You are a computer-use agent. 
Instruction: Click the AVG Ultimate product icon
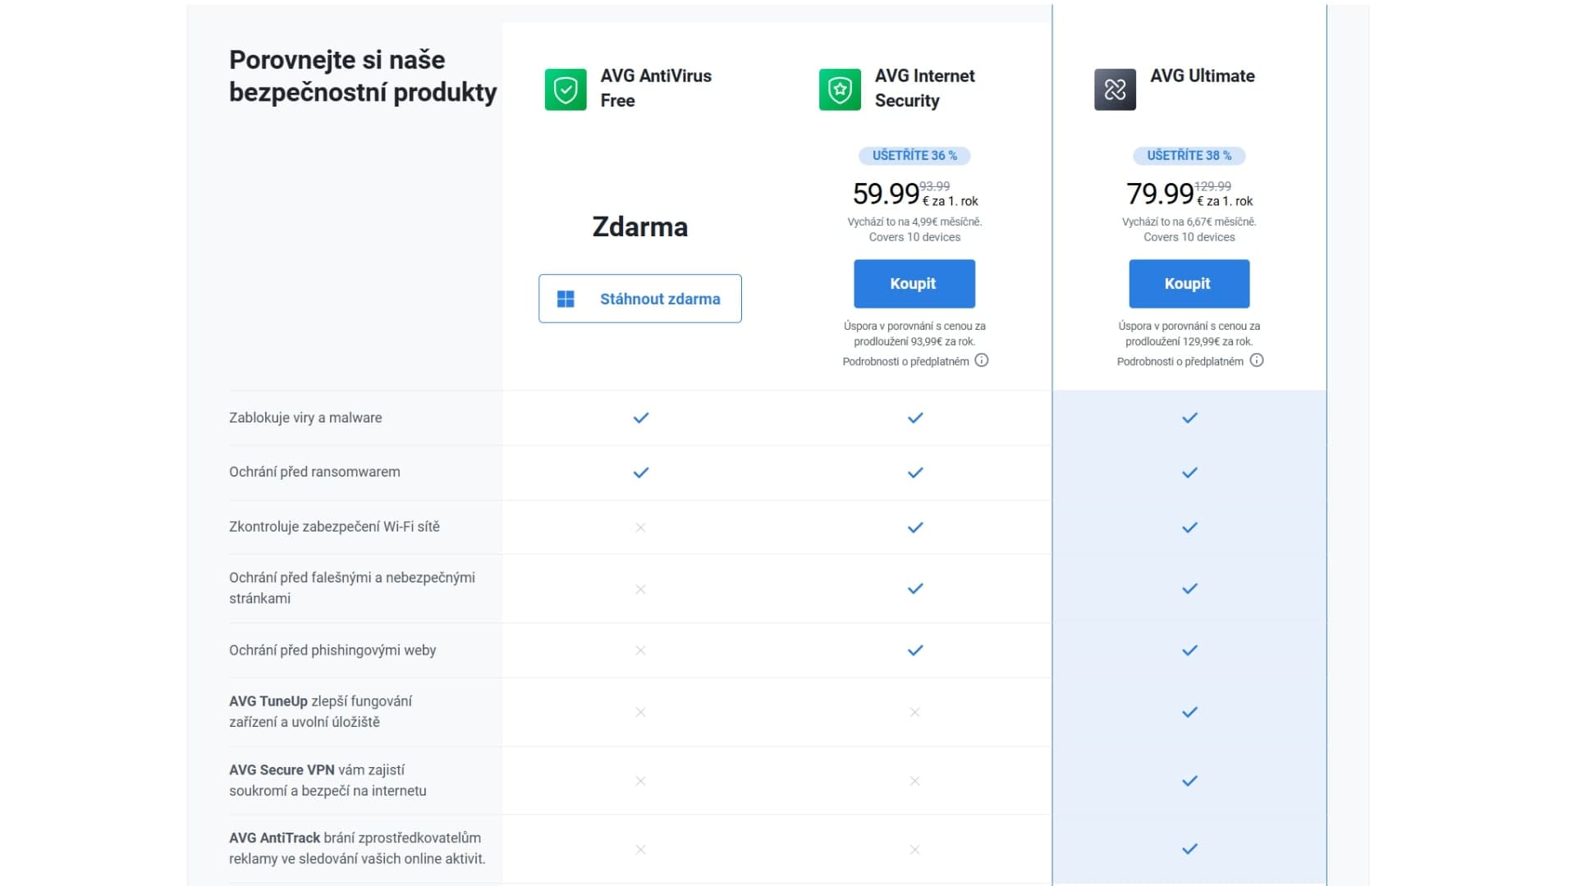point(1115,89)
